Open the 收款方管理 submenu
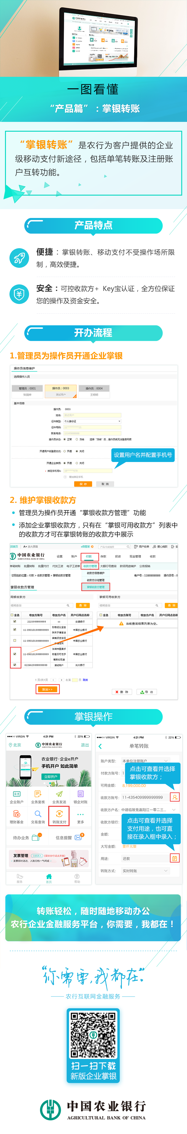This screenshot has height=1134, width=187. point(90,566)
